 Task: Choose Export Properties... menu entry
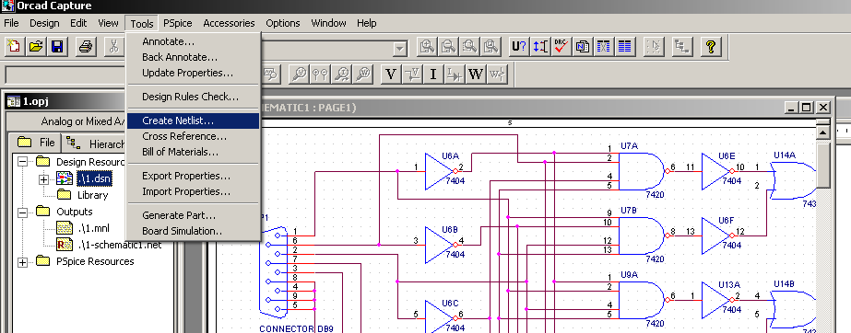point(193,176)
